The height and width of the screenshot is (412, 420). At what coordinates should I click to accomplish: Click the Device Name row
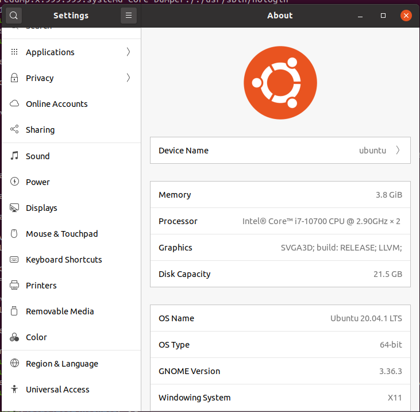[280, 151]
